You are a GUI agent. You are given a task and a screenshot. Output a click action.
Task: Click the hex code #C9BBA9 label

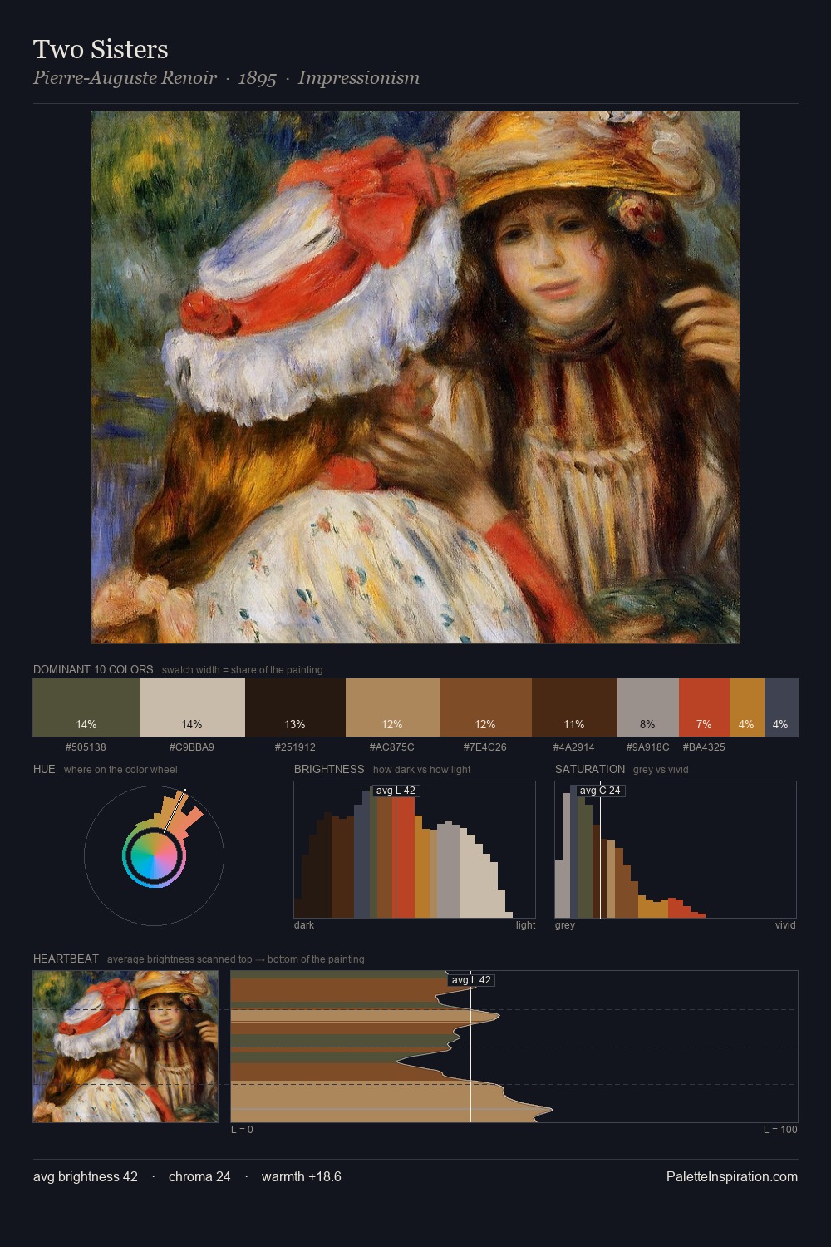pyautogui.click(x=192, y=747)
